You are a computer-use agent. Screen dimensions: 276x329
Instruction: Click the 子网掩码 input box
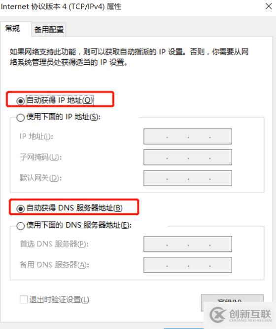coord(188,157)
